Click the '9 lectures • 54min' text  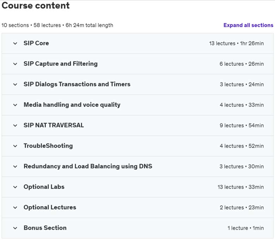(242, 125)
